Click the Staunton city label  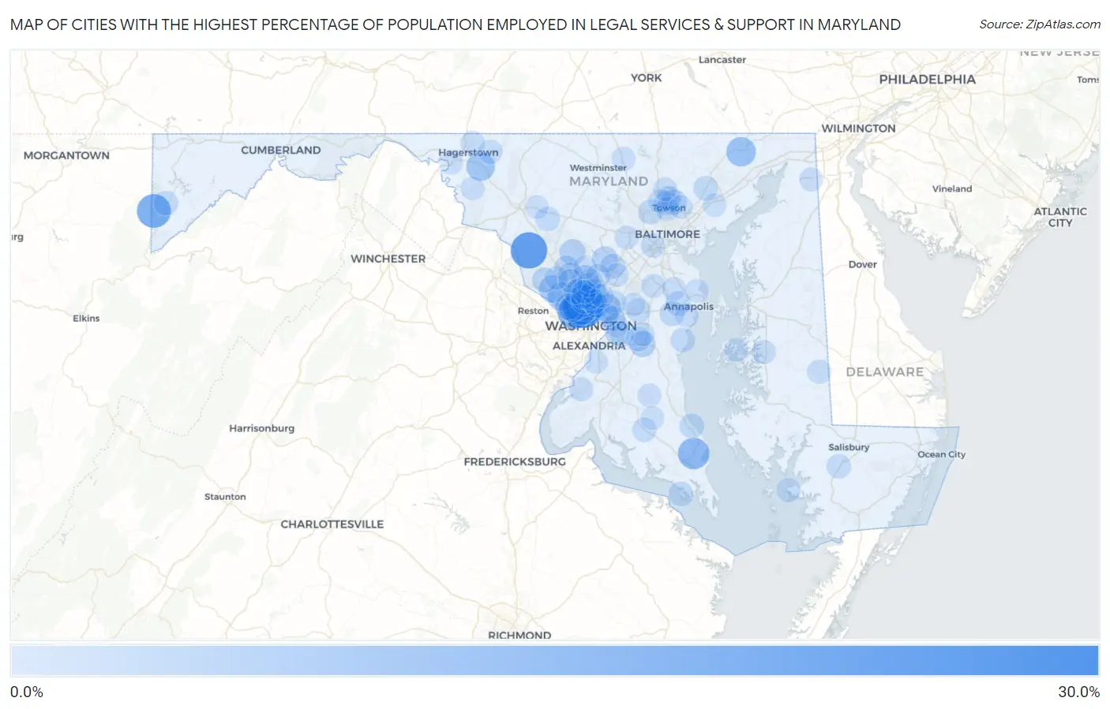pos(225,497)
